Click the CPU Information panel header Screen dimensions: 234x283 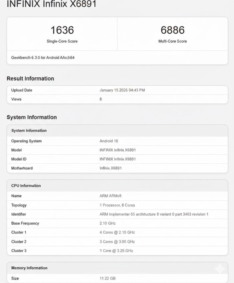(x=26, y=186)
